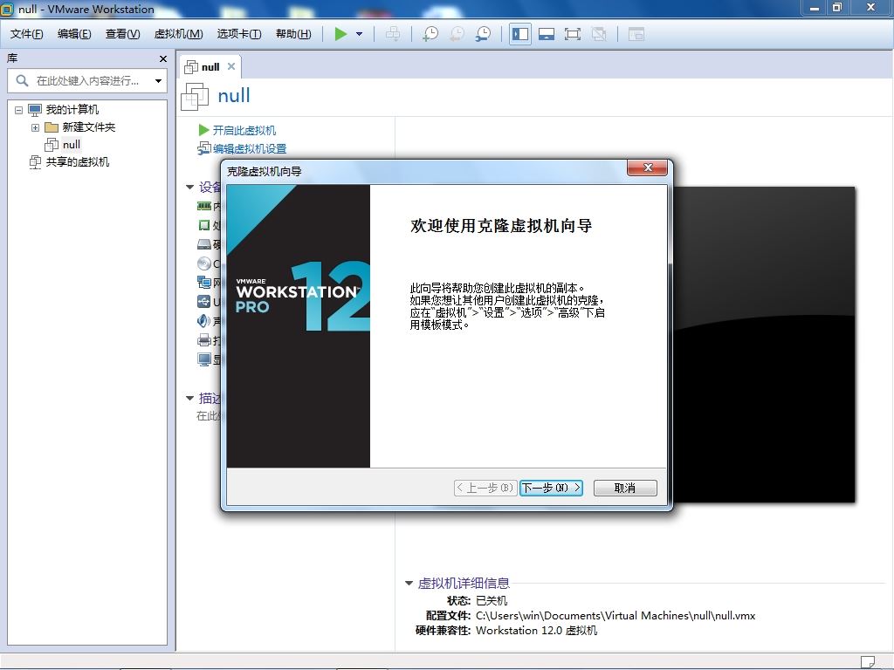Click the sound card device icon
The width and height of the screenshot is (894, 670).
pos(204,321)
